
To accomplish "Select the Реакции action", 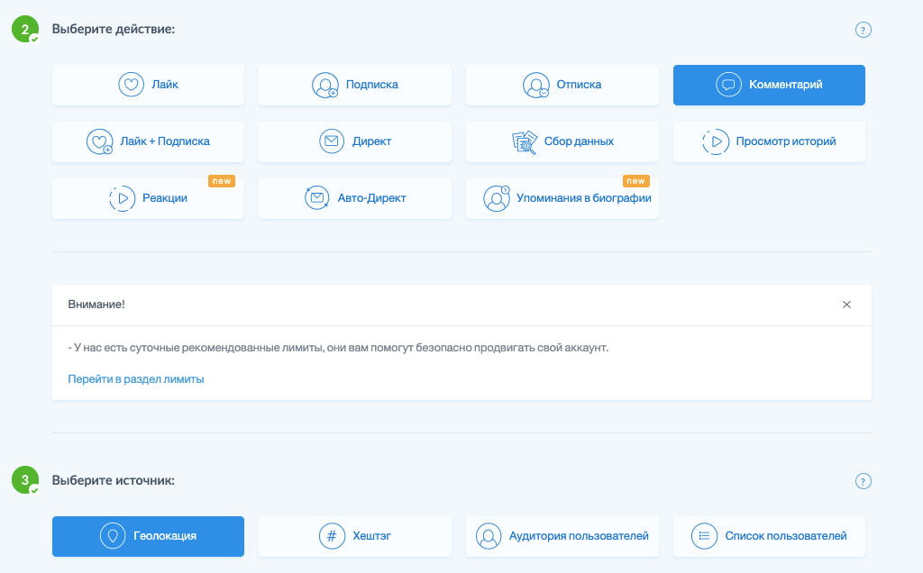I will coord(148,198).
